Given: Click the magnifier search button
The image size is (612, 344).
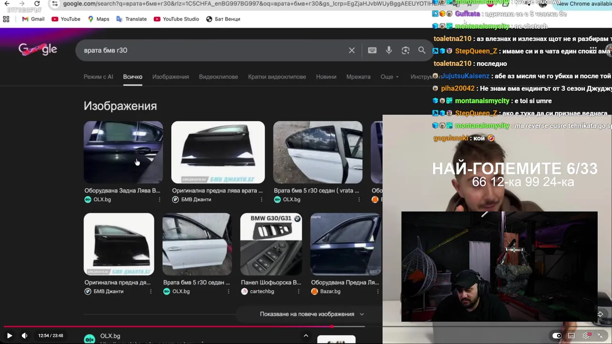Looking at the screenshot, I should (422, 50).
